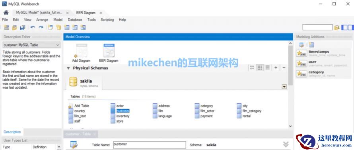This screenshot has height=150, width=354.
Task: Collapse the Physical Schemas section
Action: click(68, 68)
